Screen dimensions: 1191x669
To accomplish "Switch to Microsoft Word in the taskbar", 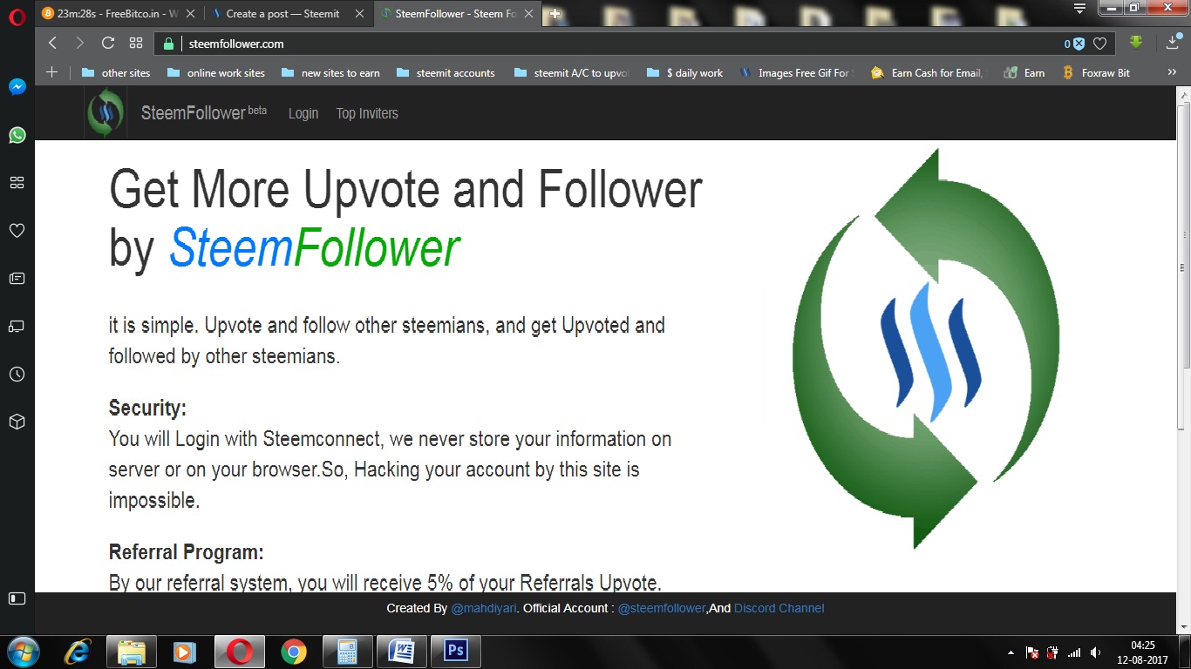I will tap(402, 652).
